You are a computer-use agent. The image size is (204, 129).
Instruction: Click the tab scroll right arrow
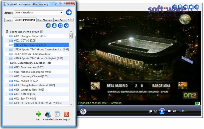point(72,20)
